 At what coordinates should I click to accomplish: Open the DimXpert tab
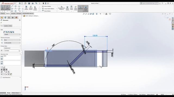(19, 13)
